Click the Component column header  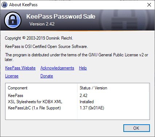(x=17, y=88)
